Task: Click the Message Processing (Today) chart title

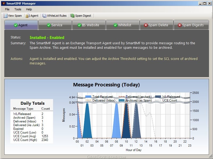Action: click(x=106, y=85)
